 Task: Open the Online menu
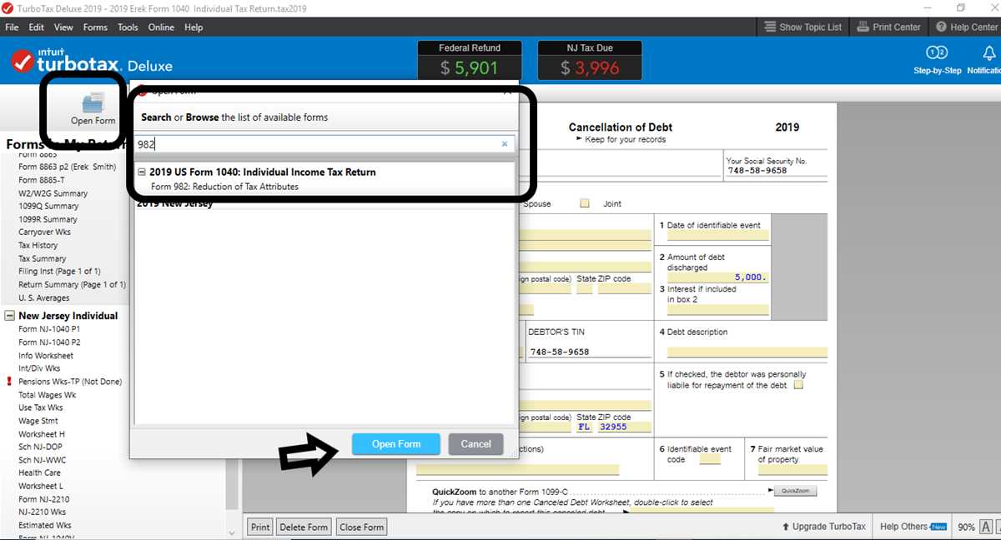161,27
